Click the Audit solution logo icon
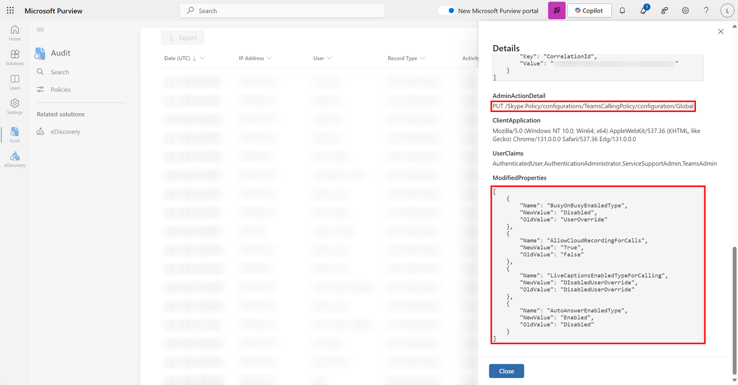Screen dimensions: 738x385 click(x=40, y=53)
